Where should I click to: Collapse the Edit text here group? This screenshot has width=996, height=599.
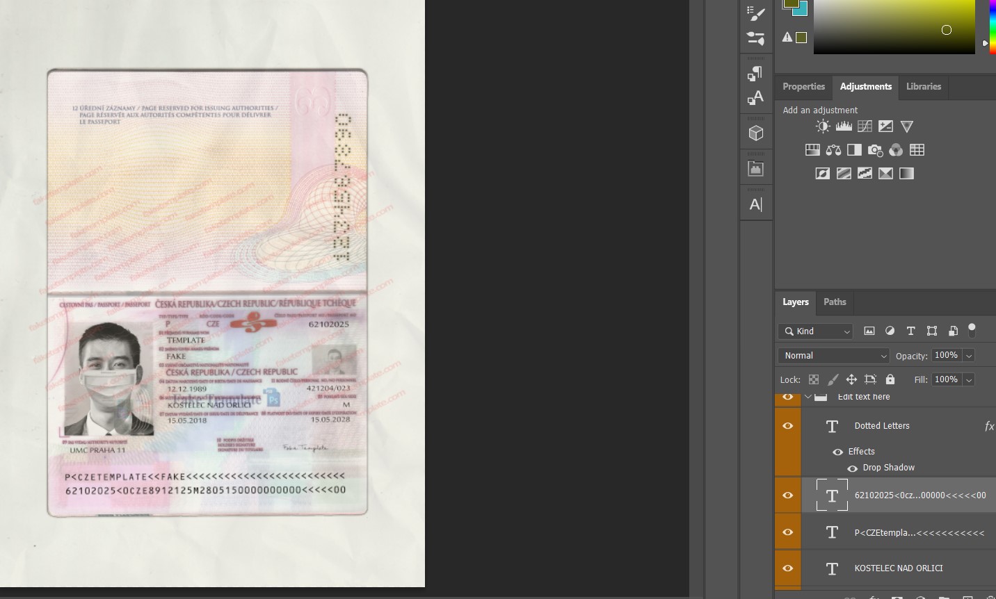(x=808, y=396)
